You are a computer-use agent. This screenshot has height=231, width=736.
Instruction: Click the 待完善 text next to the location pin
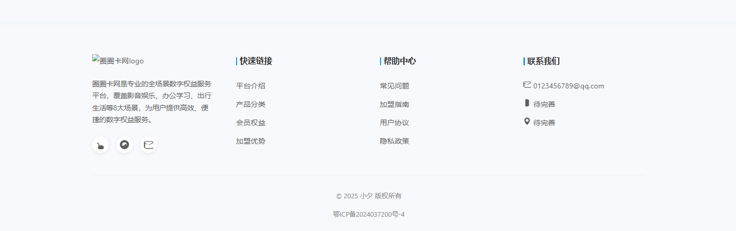point(544,123)
